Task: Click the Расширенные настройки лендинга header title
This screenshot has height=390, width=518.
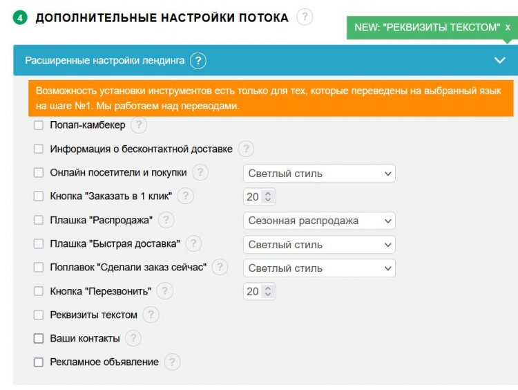Action: pyautogui.click(x=105, y=61)
